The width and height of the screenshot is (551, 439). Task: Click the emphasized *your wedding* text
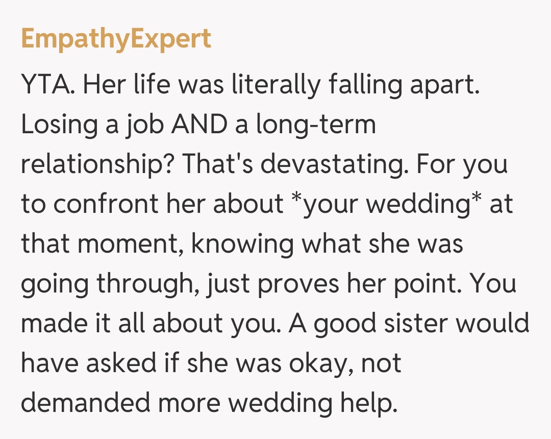[x=389, y=204]
